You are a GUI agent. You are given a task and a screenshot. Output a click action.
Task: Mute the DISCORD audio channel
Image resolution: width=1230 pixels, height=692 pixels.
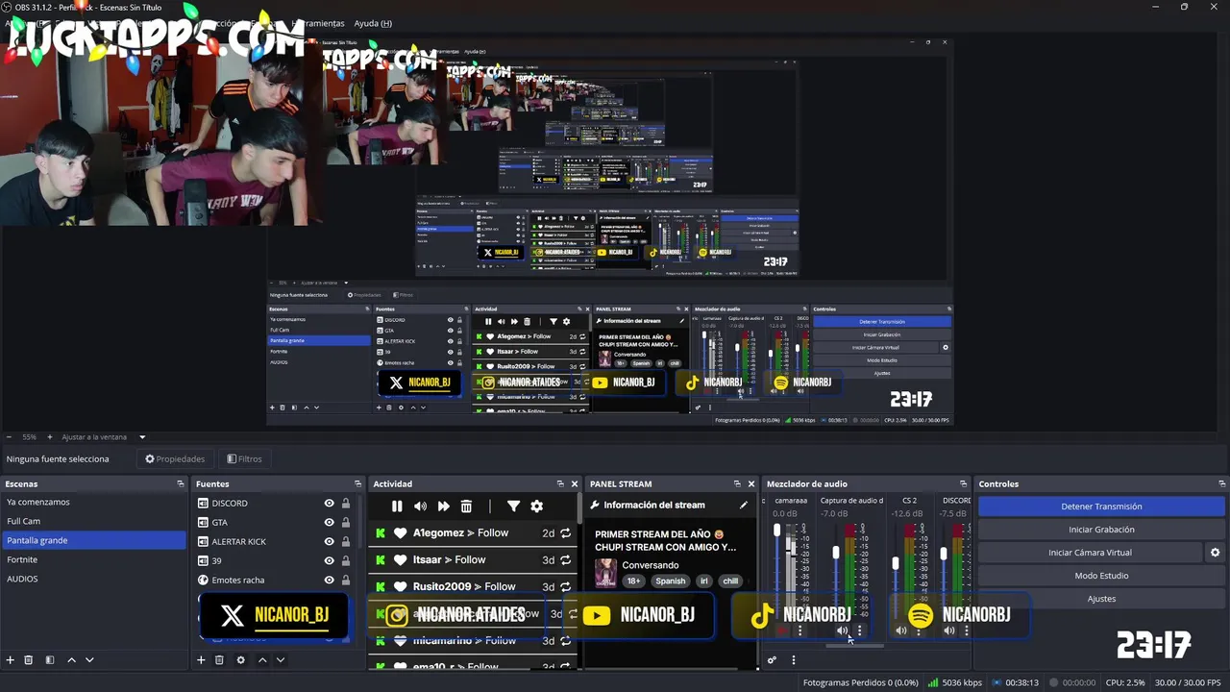[948, 630]
